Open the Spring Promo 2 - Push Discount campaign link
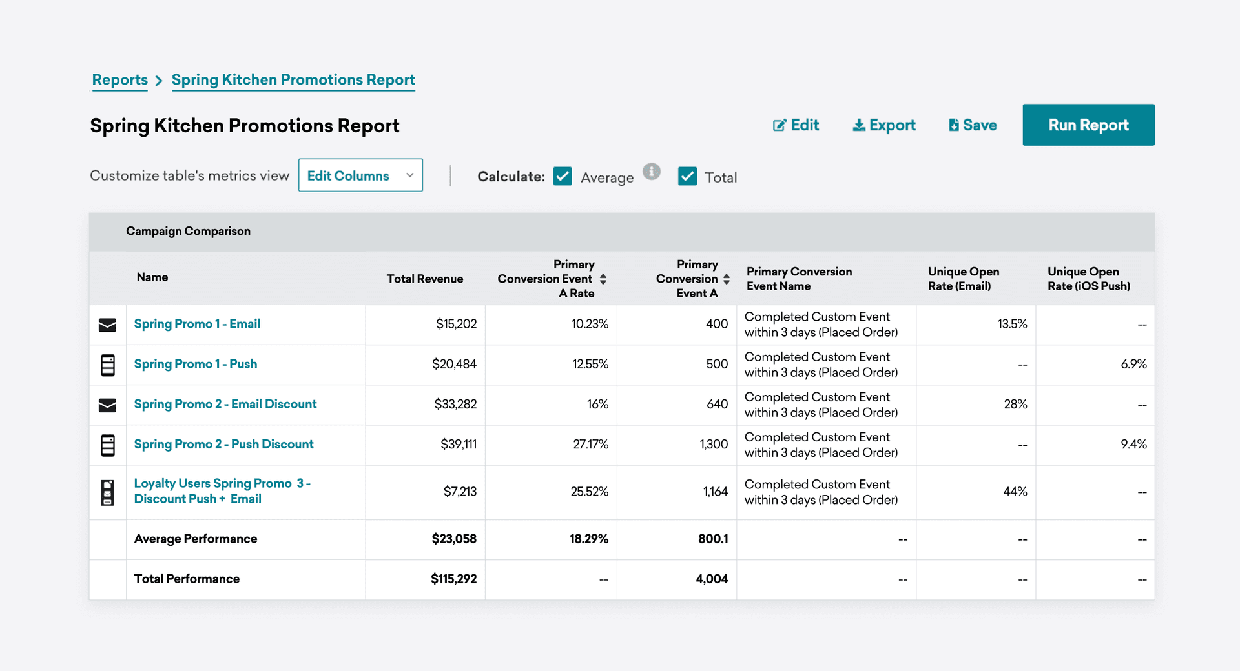Image resolution: width=1240 pixels, height=671 pixels. coord(223,444)
